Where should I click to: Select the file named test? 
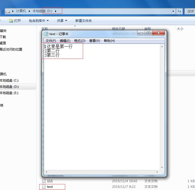[50, 187]
